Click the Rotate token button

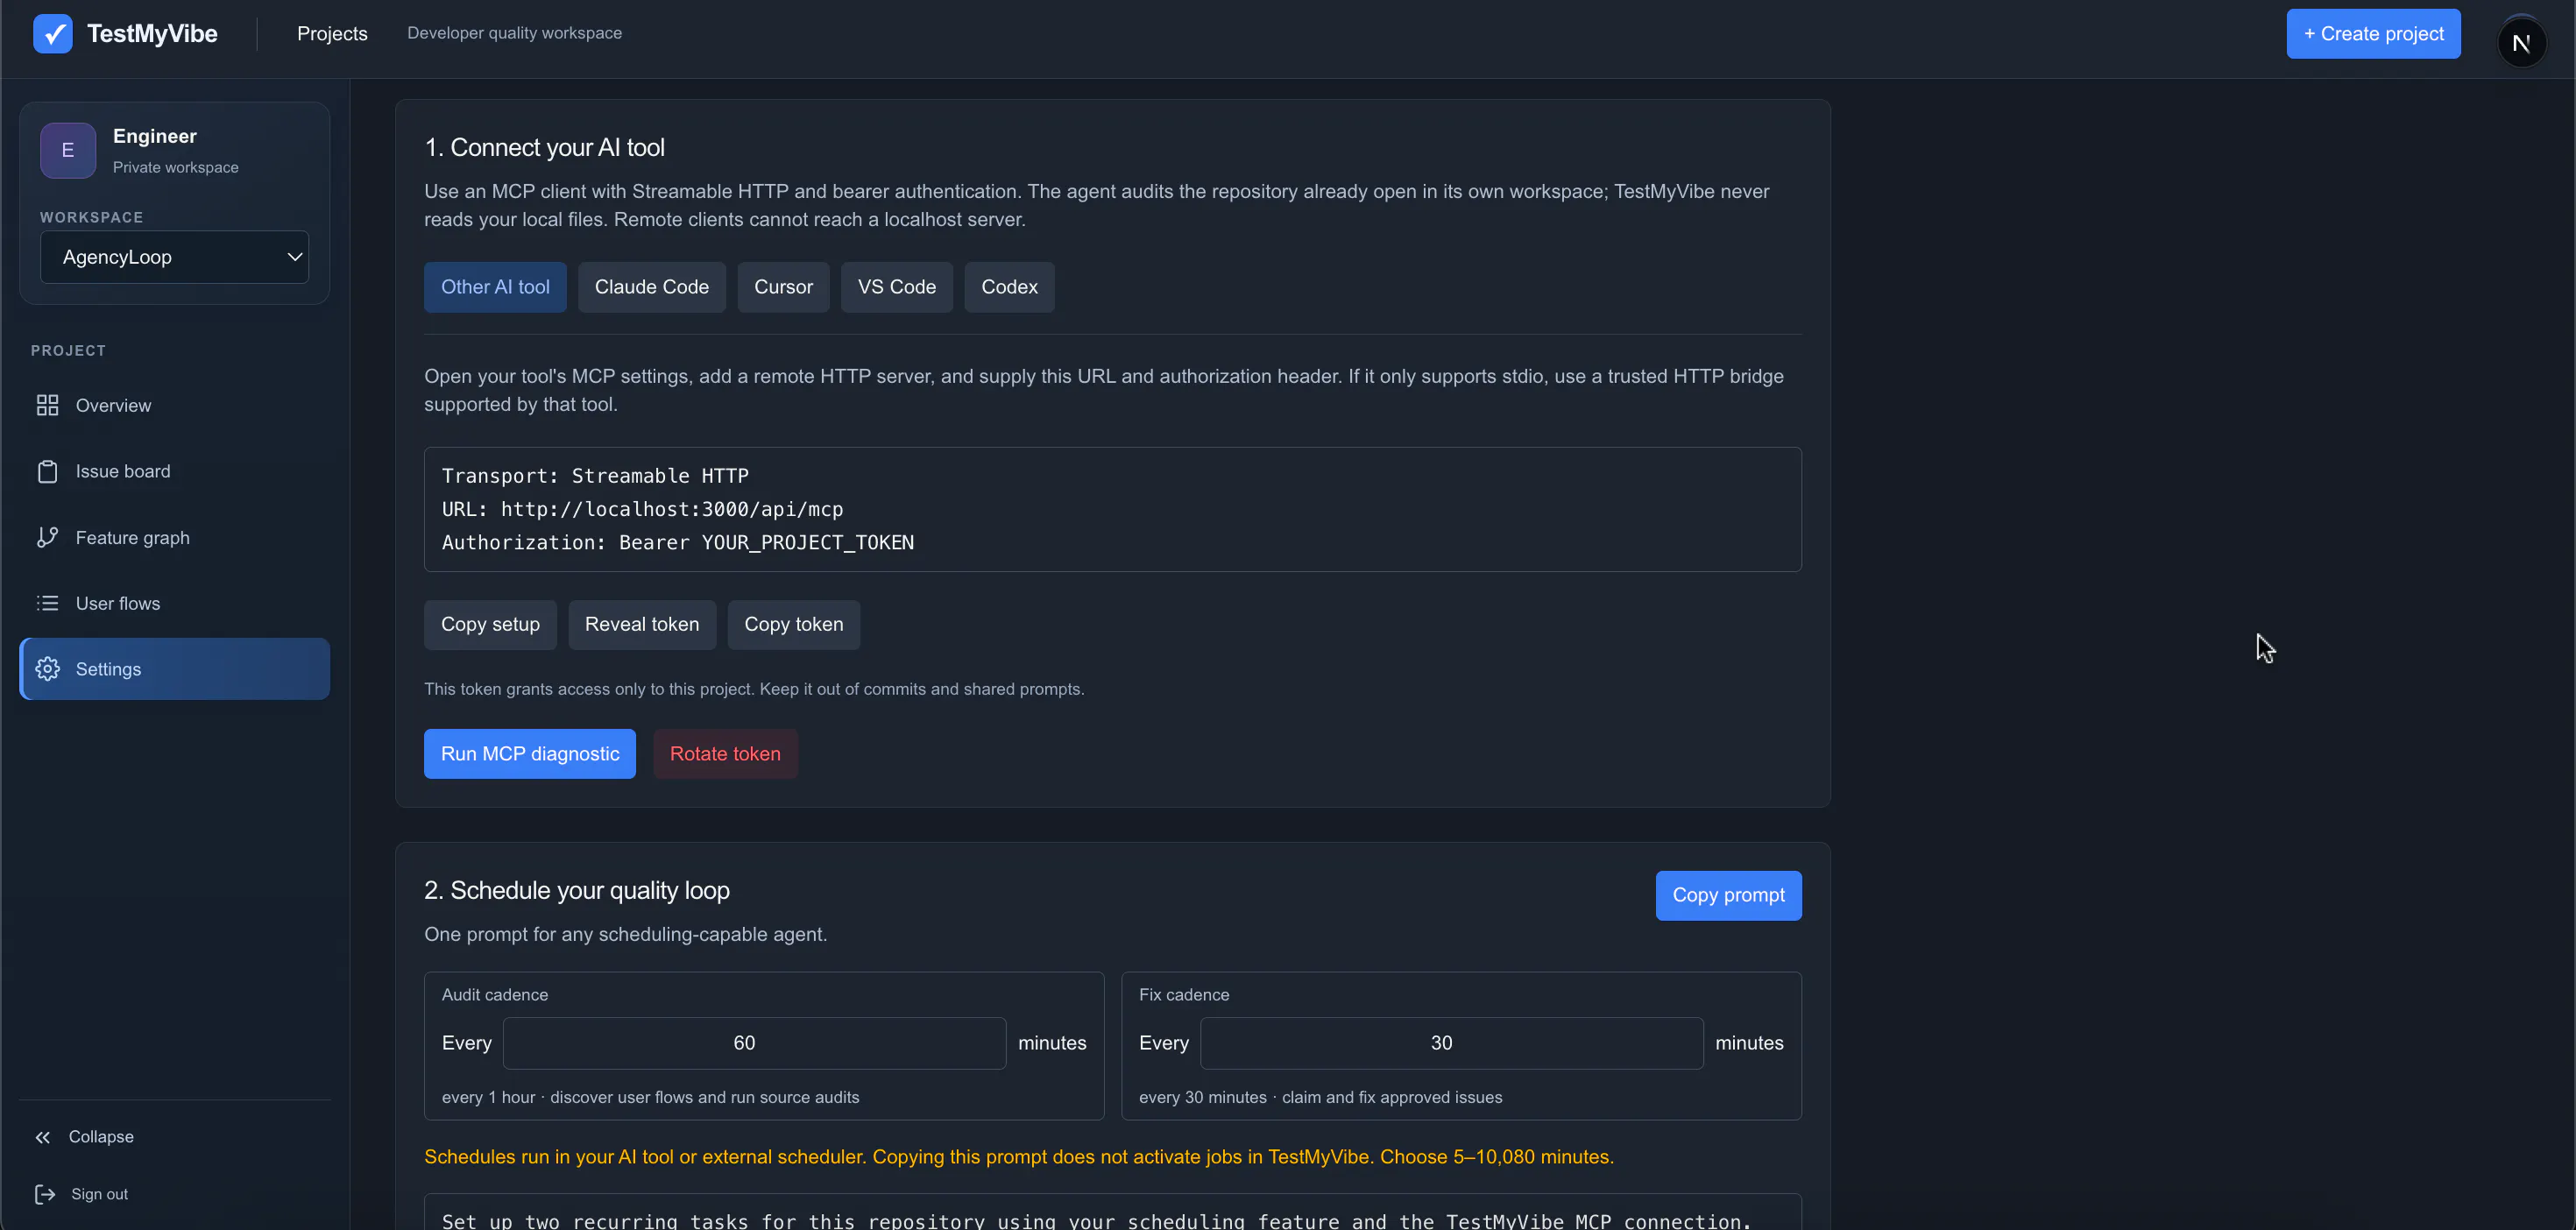click(725, 754)
